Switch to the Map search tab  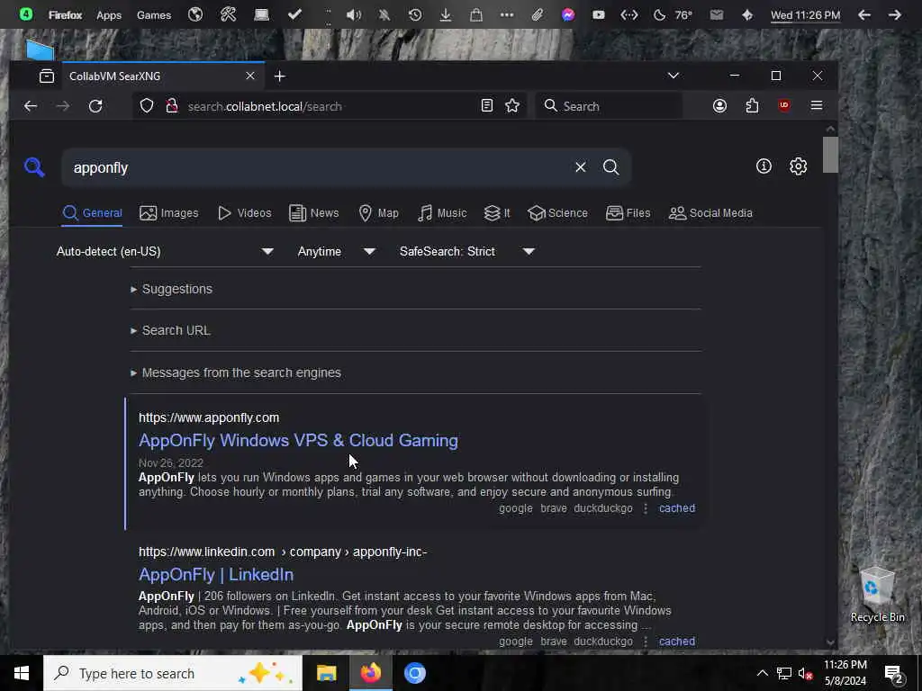coord(379,212)
